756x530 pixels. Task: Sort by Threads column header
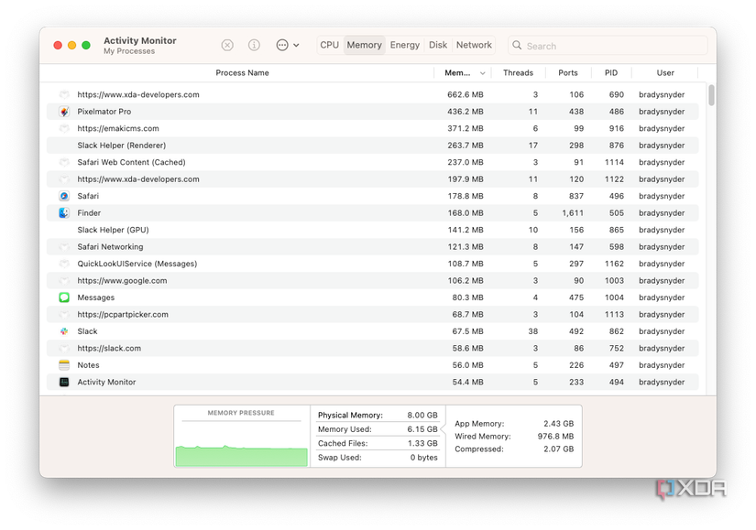[x=518, y=72]
